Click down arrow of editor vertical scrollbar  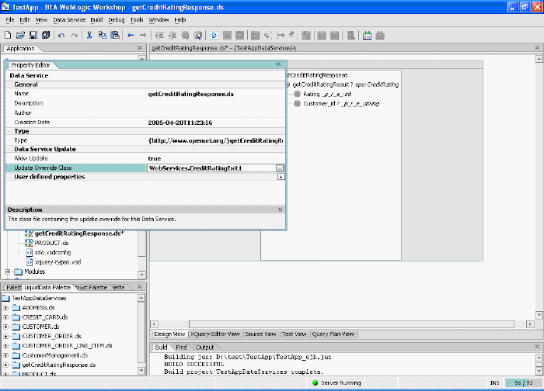tap(539, 315)
